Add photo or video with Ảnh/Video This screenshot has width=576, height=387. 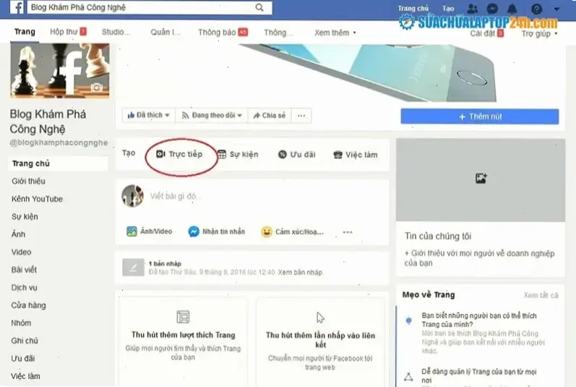(x=149, y=231)
